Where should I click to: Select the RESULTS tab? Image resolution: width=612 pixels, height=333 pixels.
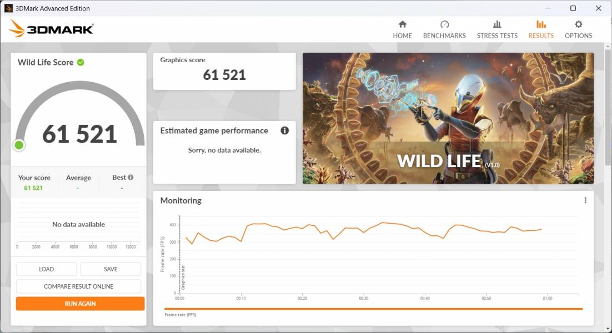(541, 29)
